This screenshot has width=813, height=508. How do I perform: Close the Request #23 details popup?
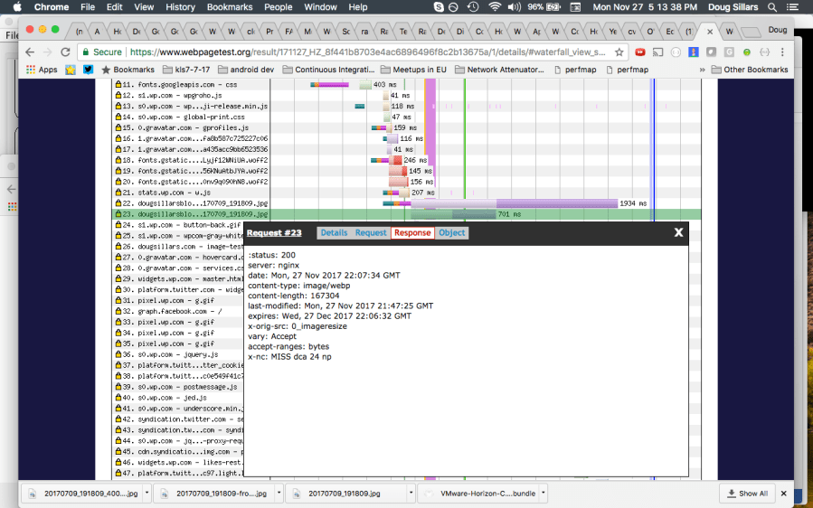[678, 232]
